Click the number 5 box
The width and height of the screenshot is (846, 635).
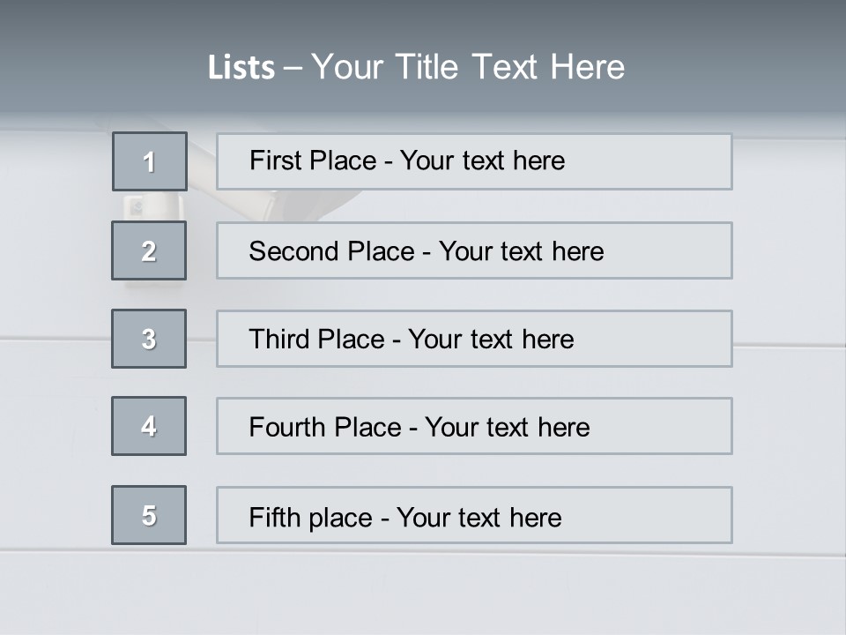point(149,515)
